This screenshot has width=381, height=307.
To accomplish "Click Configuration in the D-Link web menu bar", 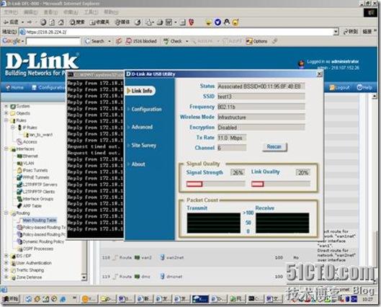I will click(x=48, y=87).
